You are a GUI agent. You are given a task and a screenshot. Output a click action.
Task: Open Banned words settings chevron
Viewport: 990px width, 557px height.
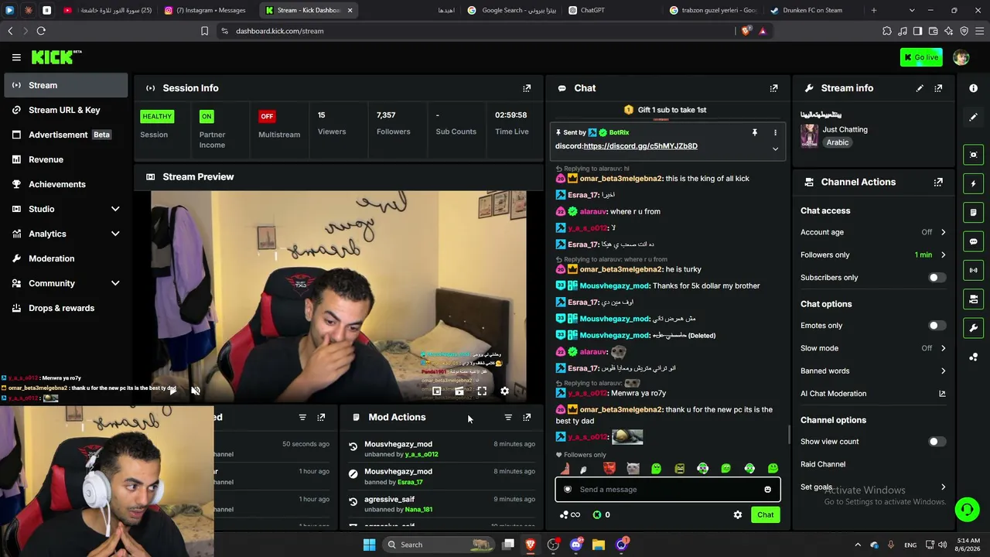coord(943,371)
